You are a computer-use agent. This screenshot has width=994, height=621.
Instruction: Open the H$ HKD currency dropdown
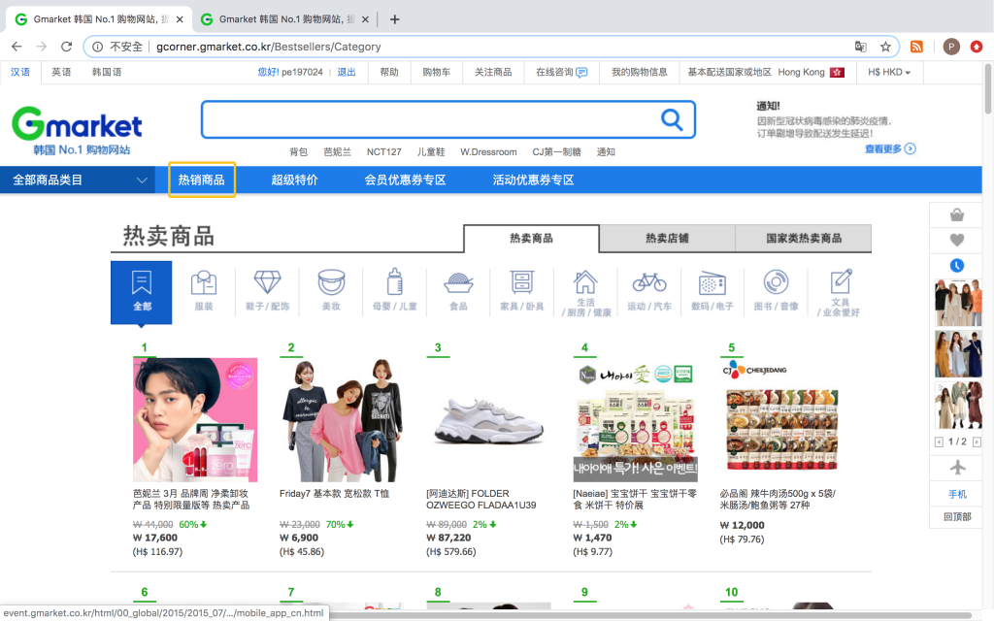(x=889, y=72)
